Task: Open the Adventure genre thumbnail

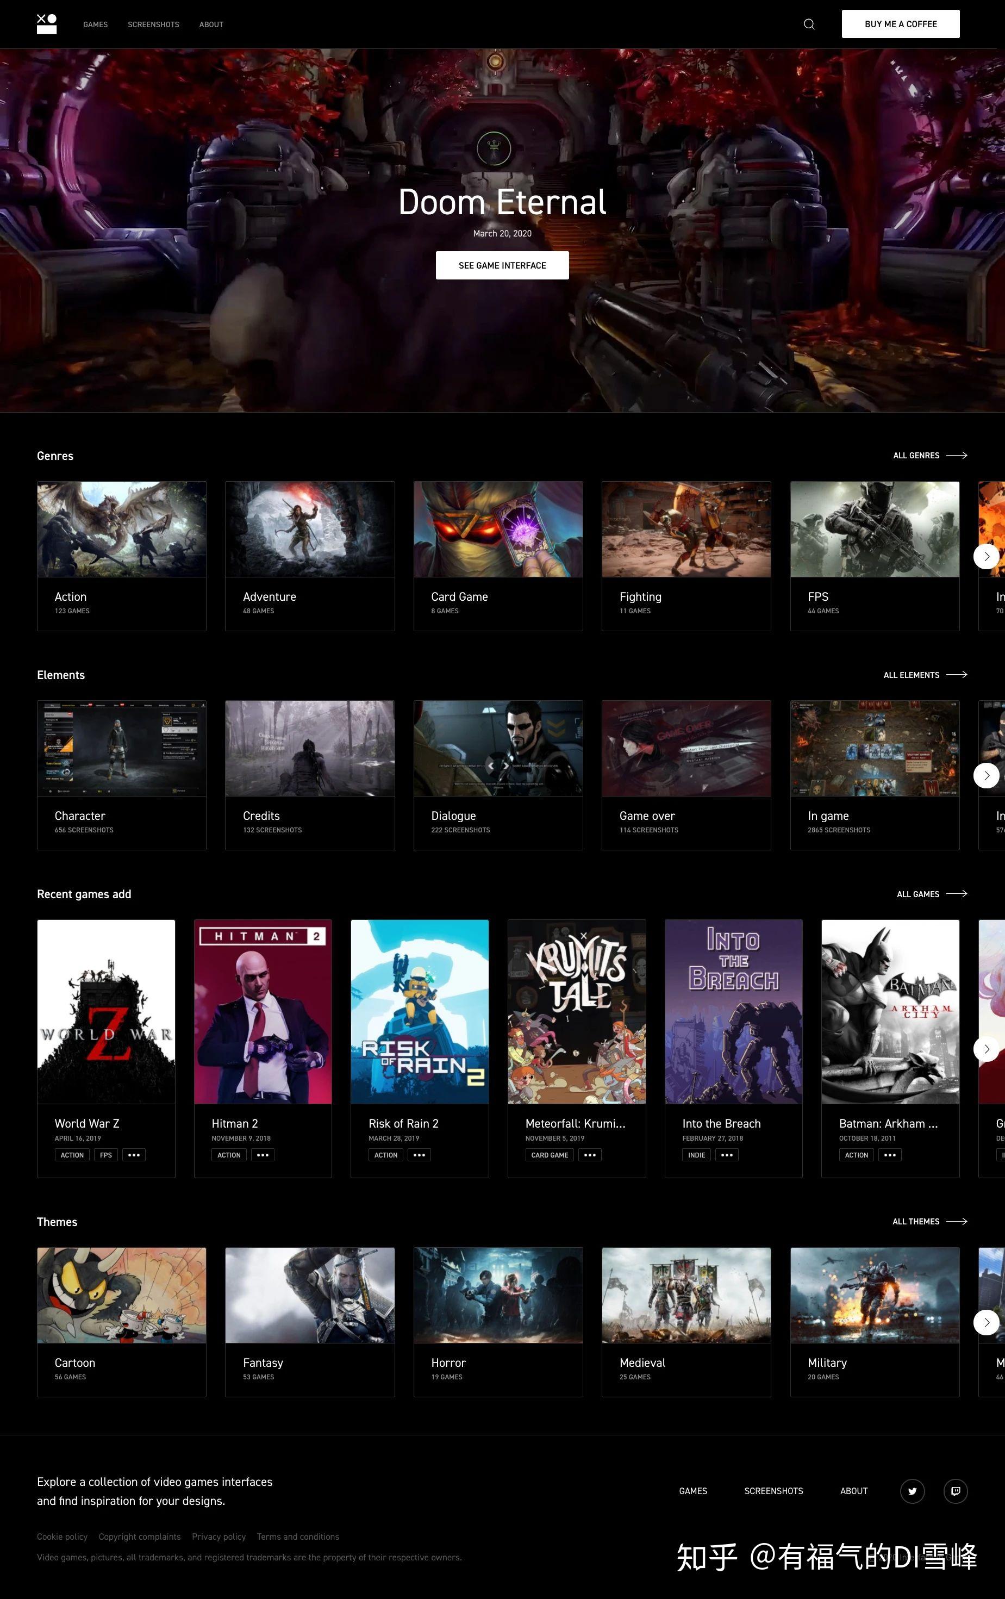Action: tap(310, 529)
